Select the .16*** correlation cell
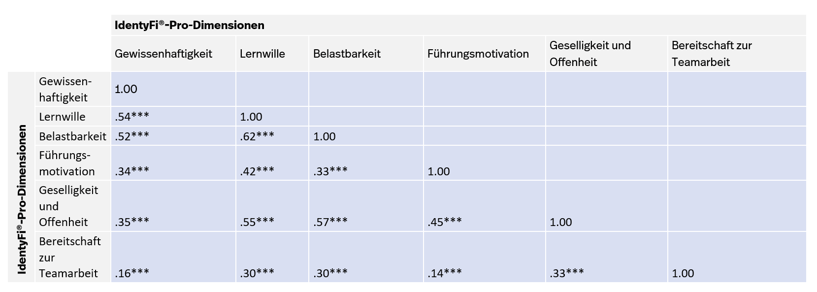The image size is (817, 292). coord(131,273)
